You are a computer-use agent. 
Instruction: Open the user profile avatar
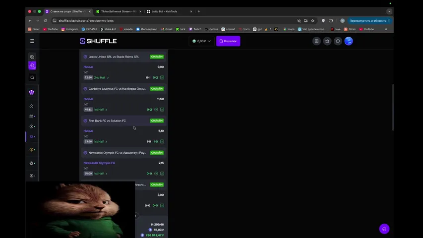(x=349, y=41)
